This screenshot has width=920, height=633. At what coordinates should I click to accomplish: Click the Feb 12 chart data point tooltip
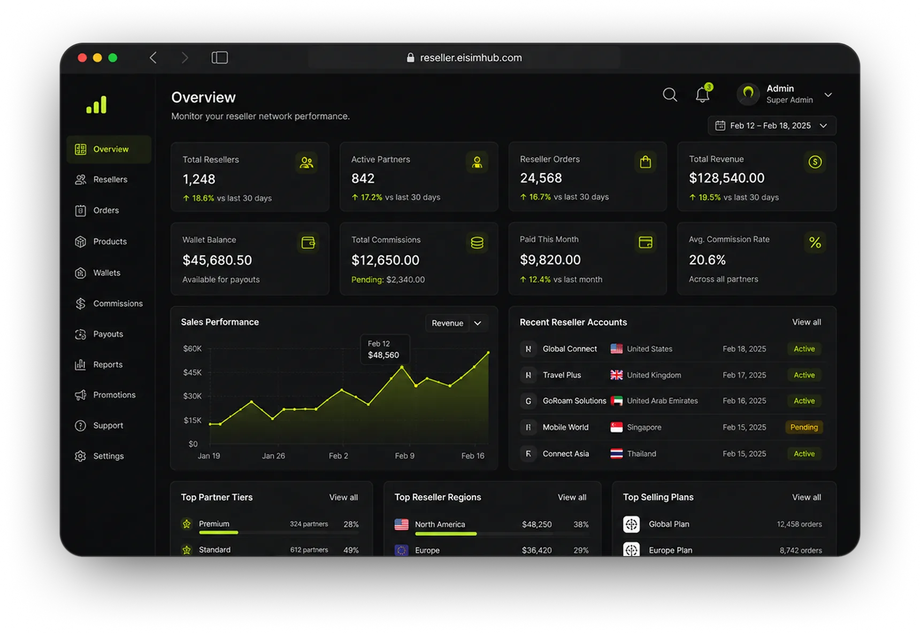(385, 350)
